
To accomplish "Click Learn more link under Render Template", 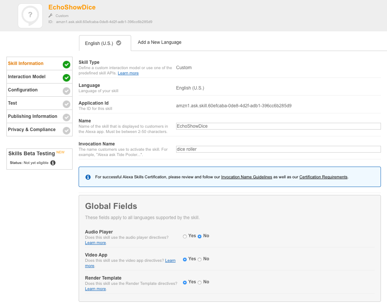I will 96,289.
